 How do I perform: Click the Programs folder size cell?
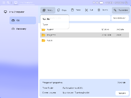119,35
